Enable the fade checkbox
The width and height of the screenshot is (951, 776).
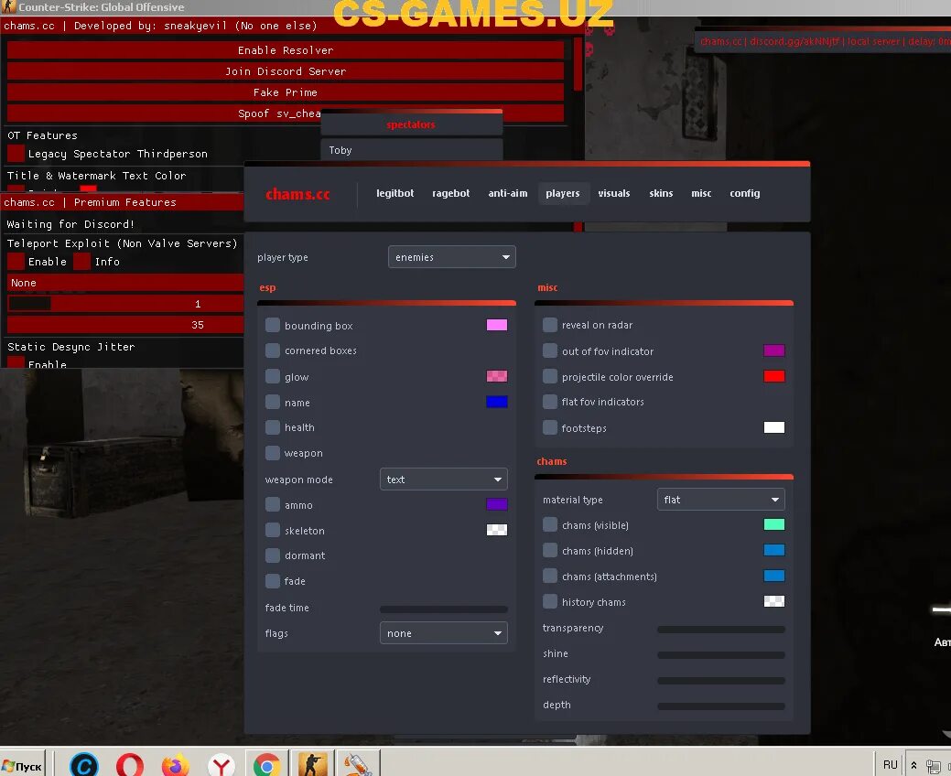coord(273,581)
